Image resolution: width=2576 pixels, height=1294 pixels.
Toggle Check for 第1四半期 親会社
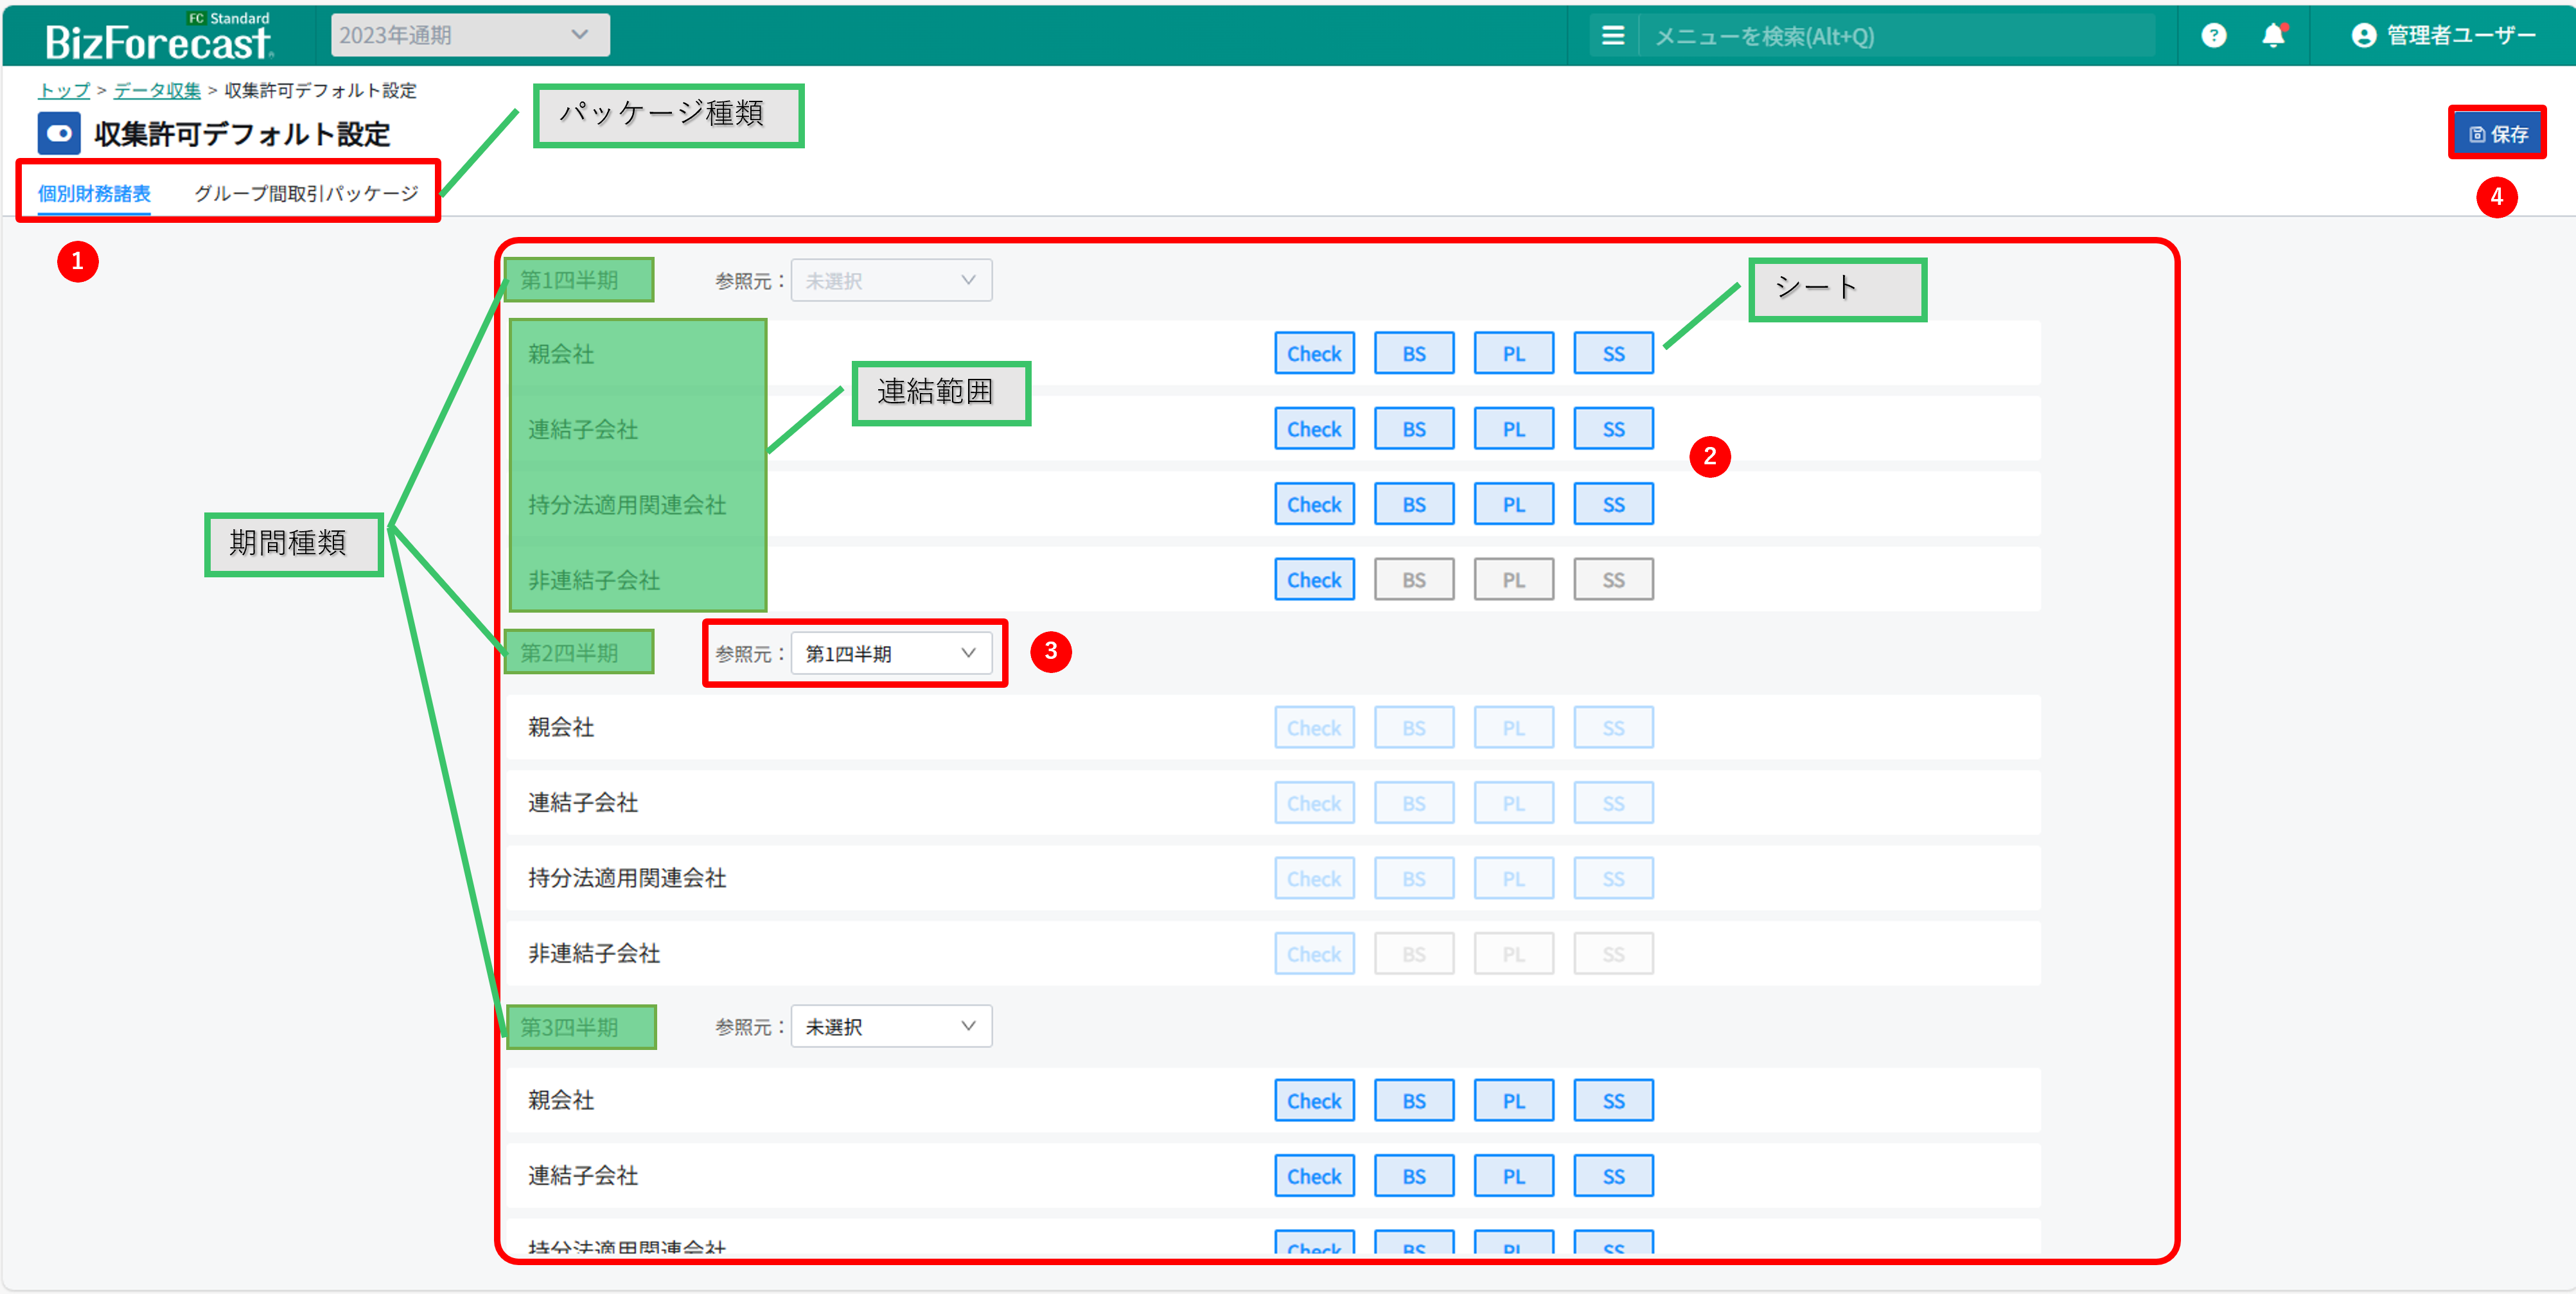point(1313,354)
